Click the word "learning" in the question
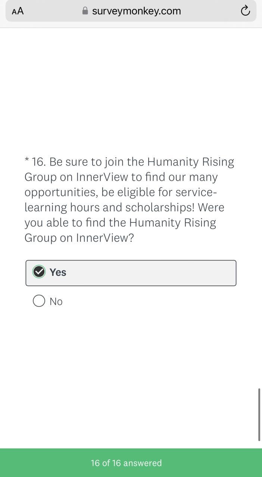 pyautogui.click(x=46, y=208)
